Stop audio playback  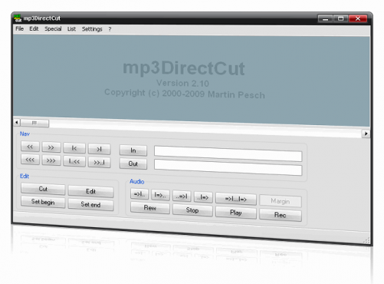(192, 210)
